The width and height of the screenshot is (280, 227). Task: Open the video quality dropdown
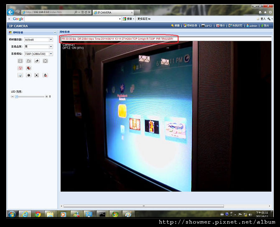click(x=38, y=46)
